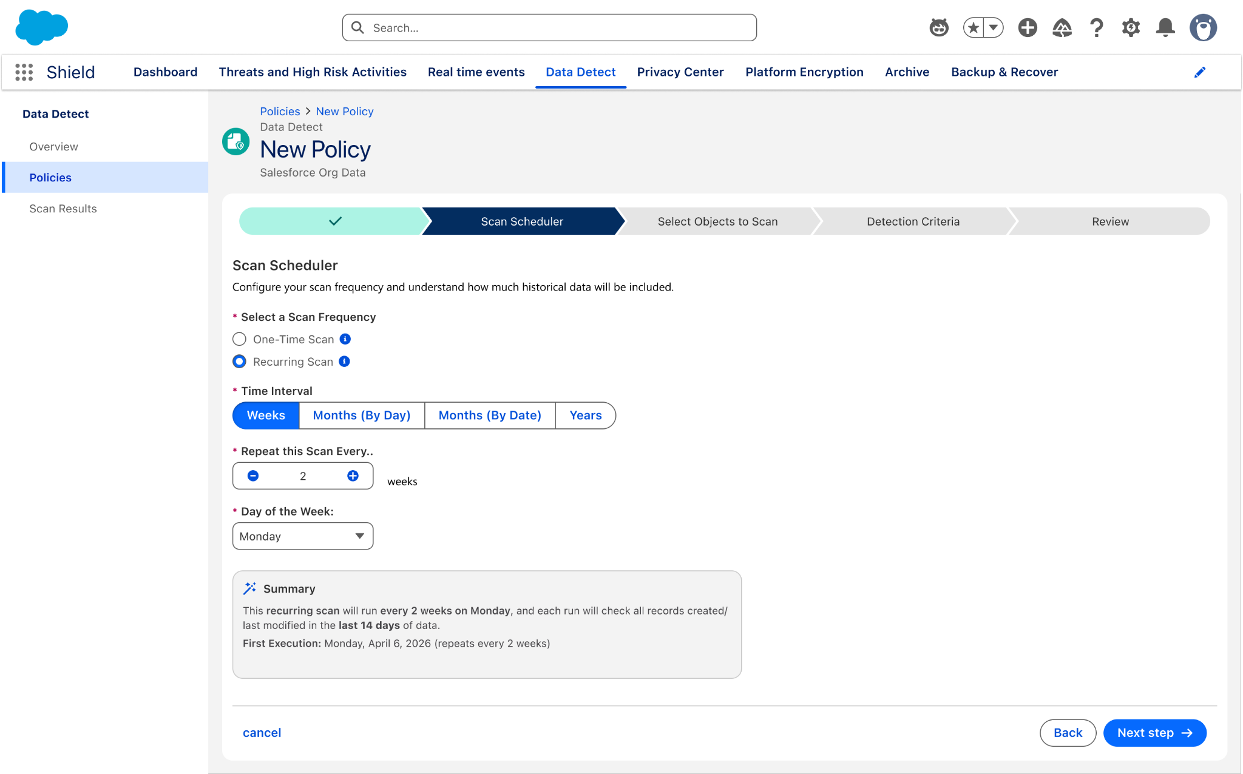Go to the Privacy Center tab
The image size is (1243, 774).
[680, 72]
